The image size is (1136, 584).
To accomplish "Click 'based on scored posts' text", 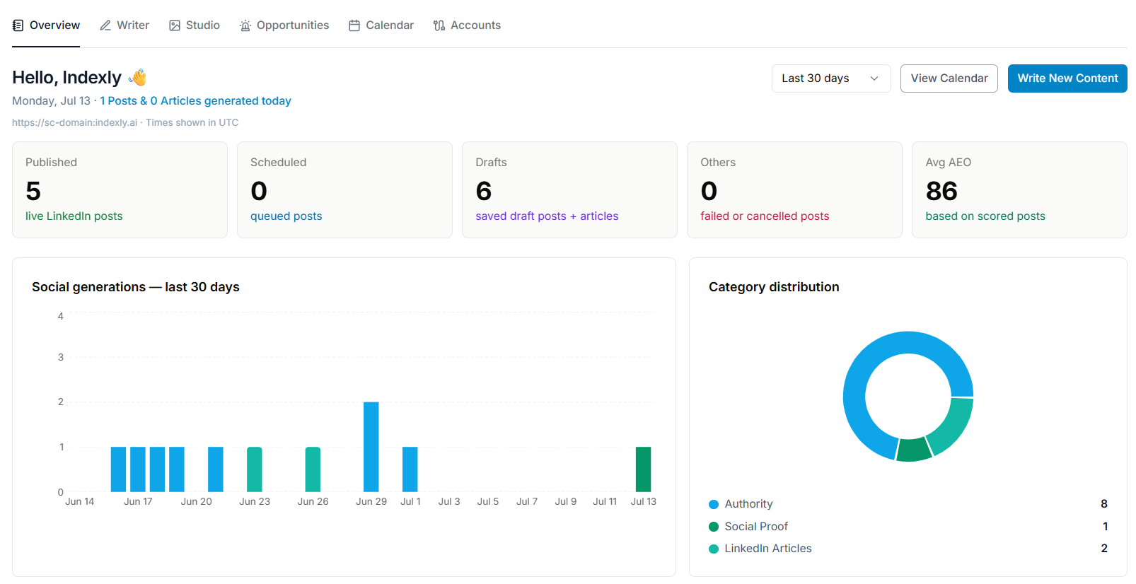I will click(x=985, y=216).
